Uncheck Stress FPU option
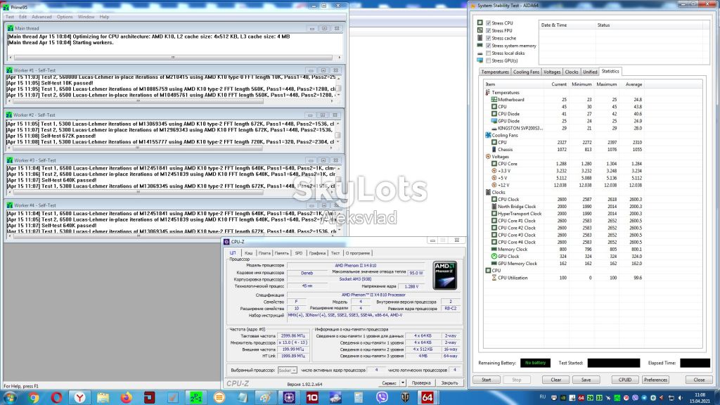Viewport: 720px width, 405px height. pyautogui.click(x=489, y=31)
